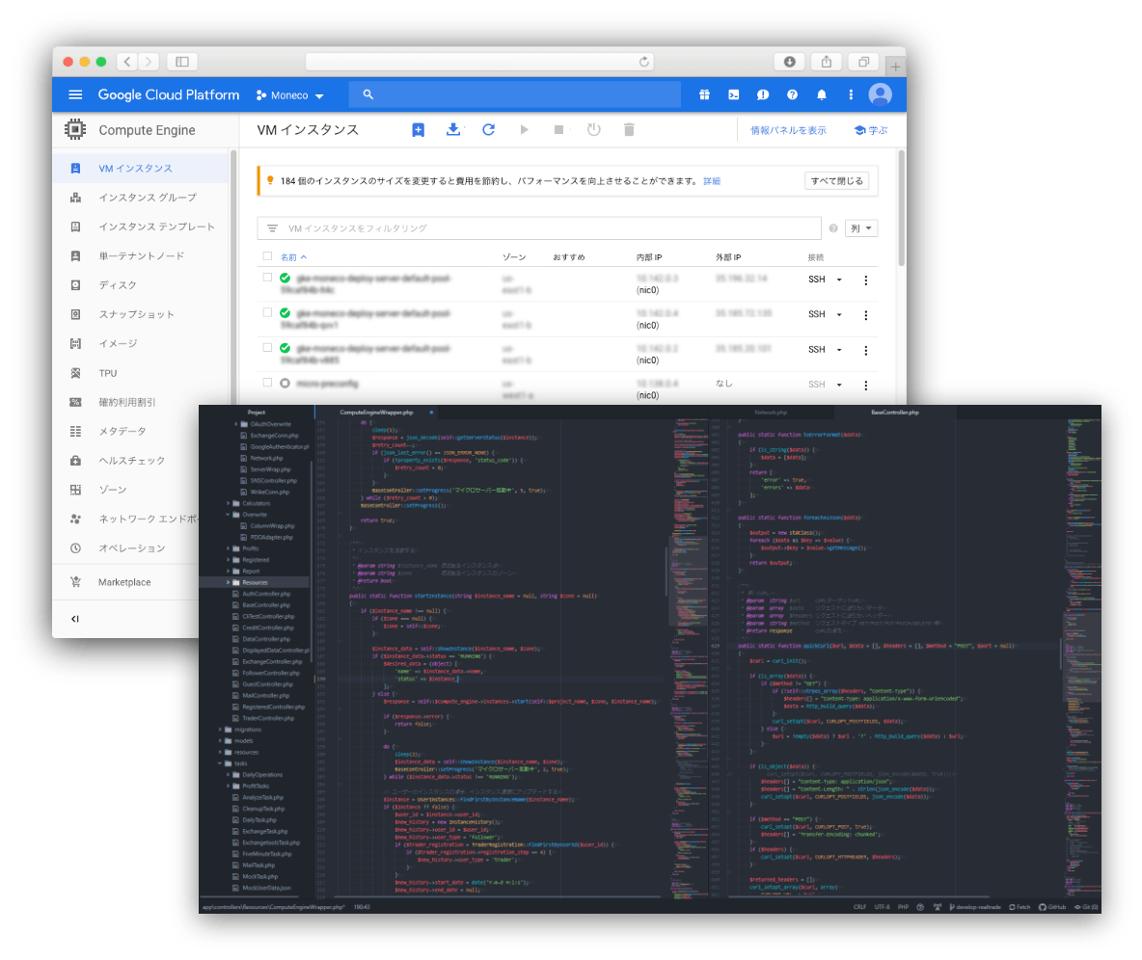This screenshot has height=960, width=1142.
Task: Open three-dot menu for second instance row
Action: click(x=866, y=315)
